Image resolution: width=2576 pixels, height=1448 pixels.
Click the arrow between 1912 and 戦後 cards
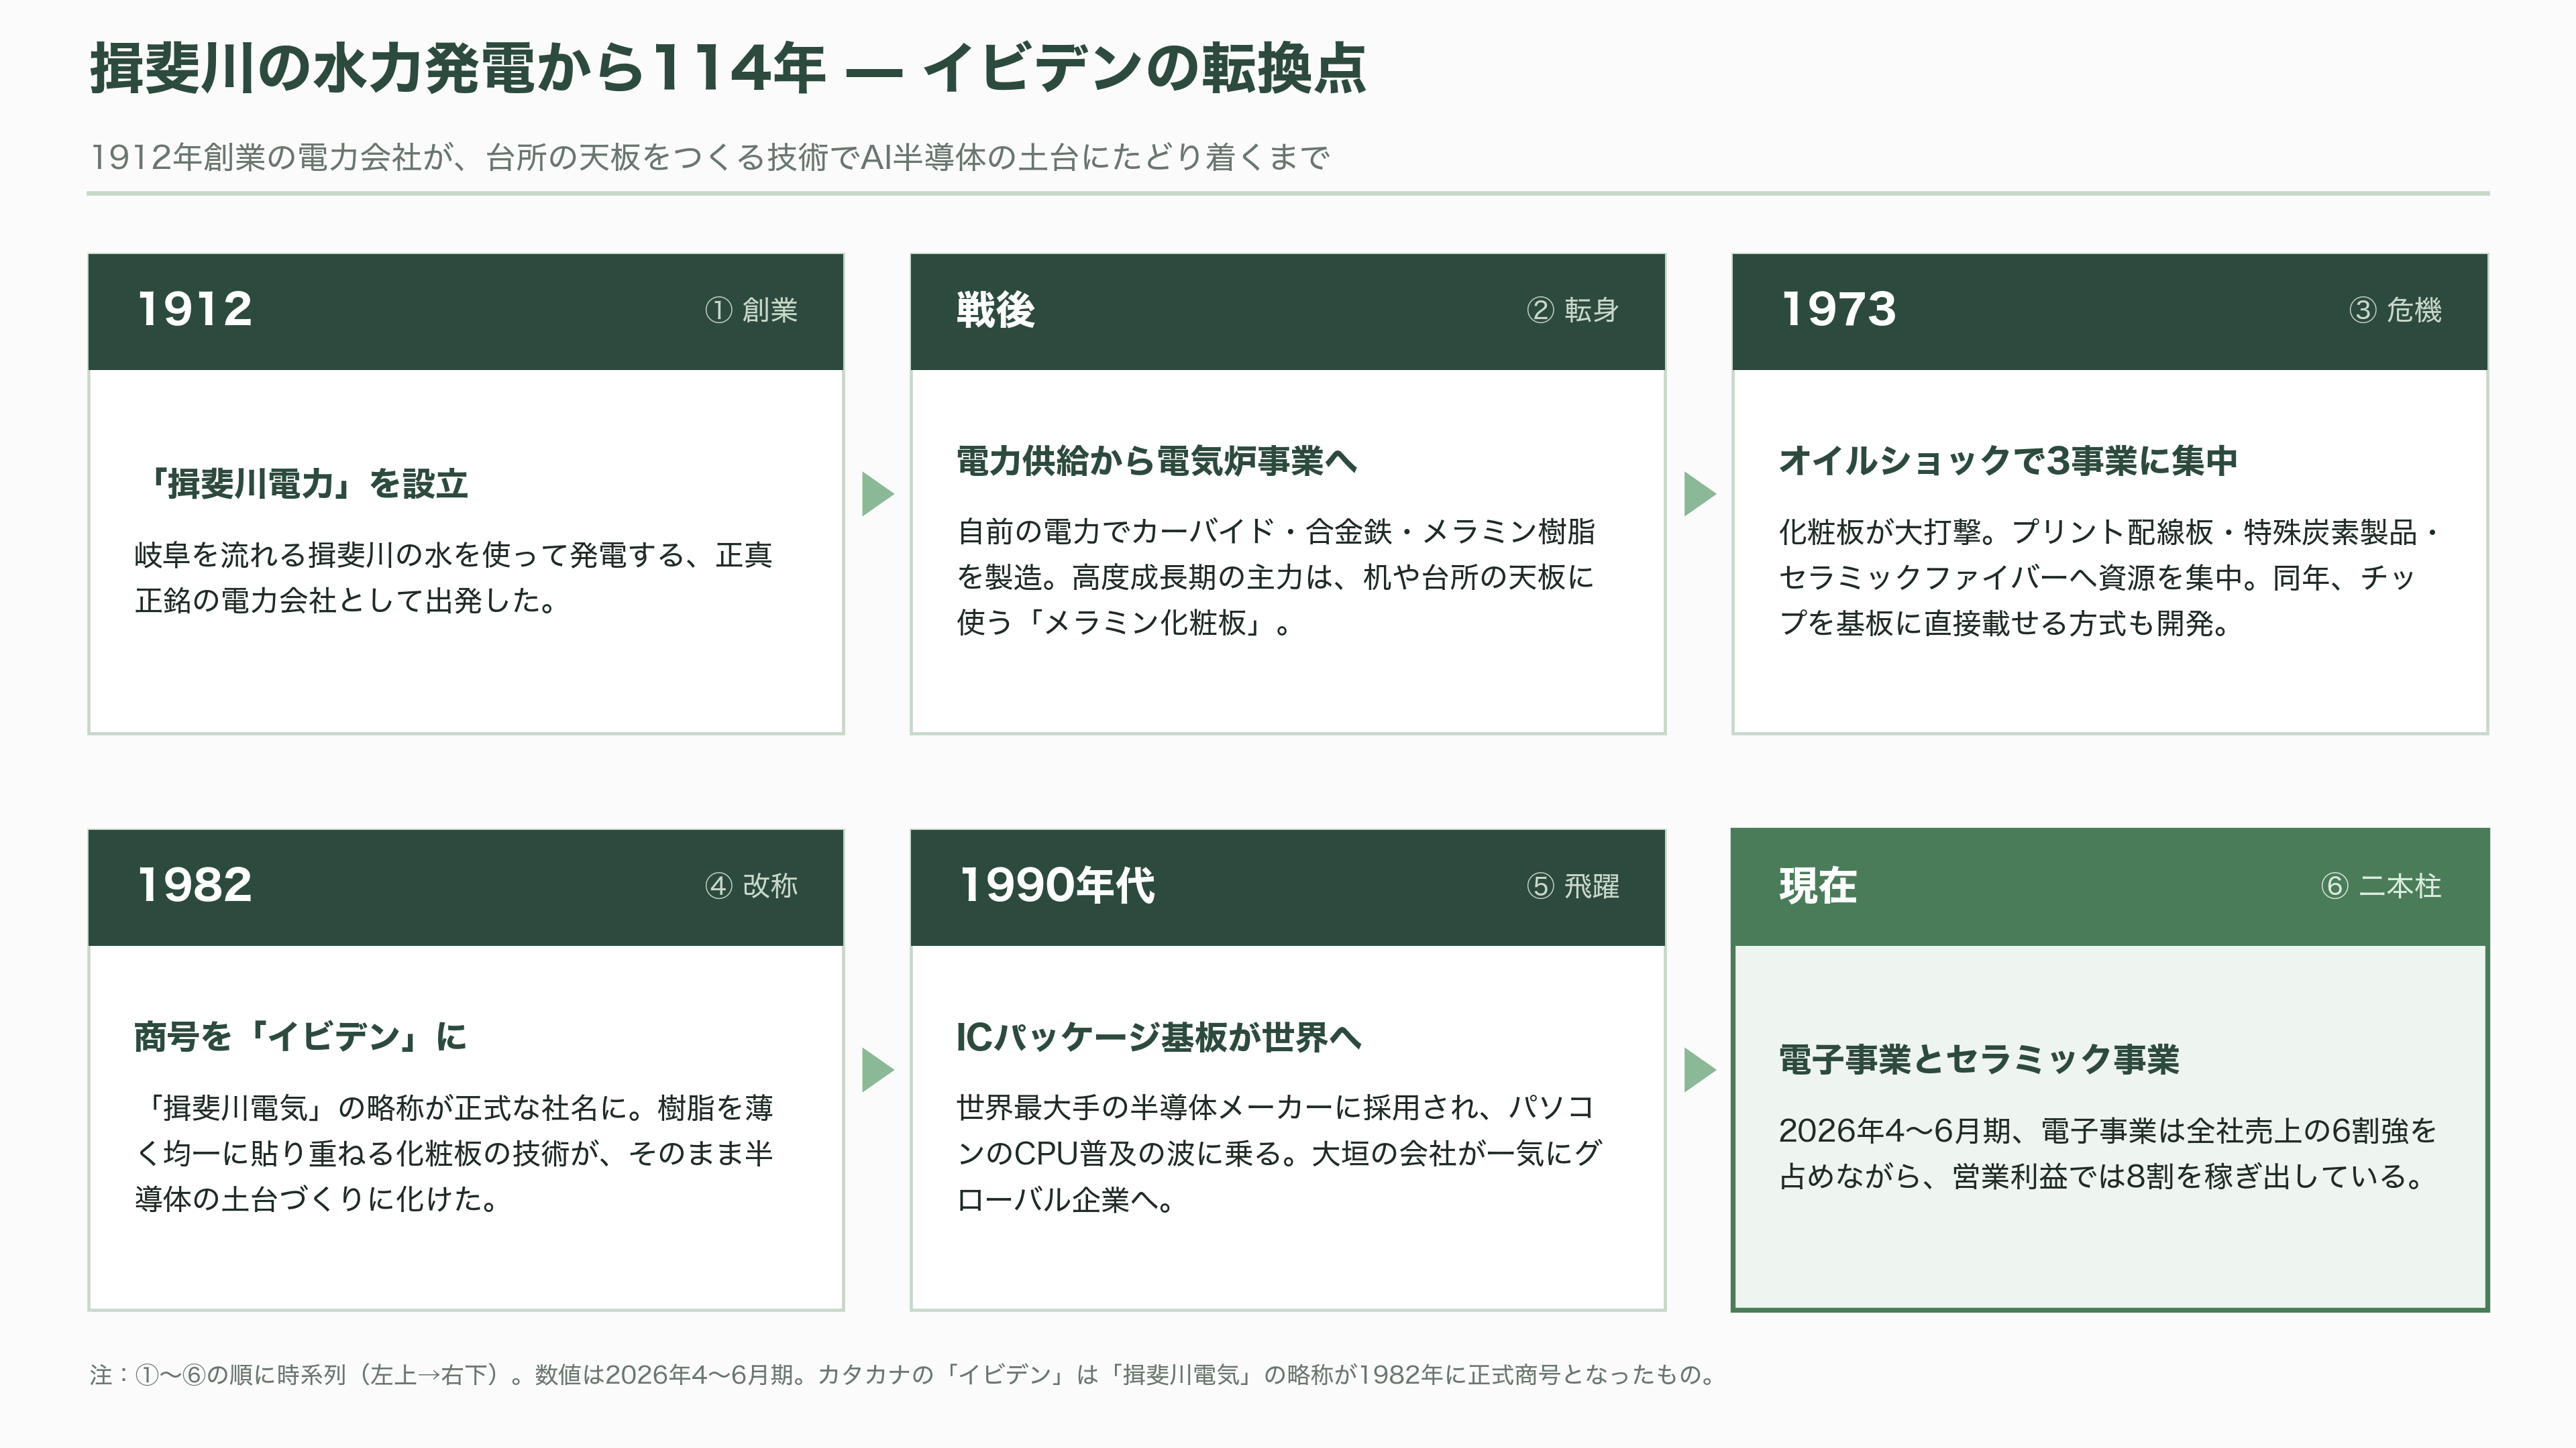[878, 493]
